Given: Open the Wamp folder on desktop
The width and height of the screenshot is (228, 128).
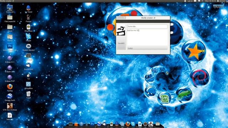Looking at the screenshot, I should pyautogui.click(x=10, y=37).
